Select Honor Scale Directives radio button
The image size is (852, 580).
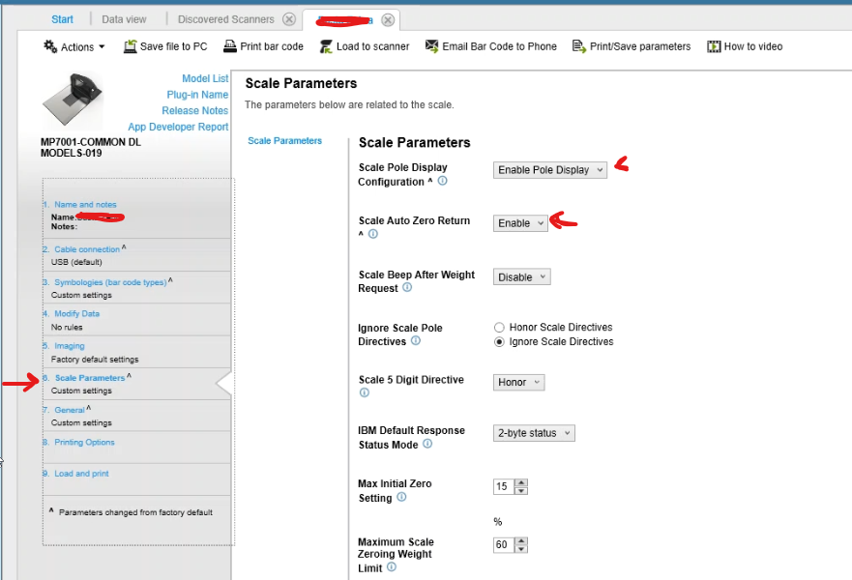point(499,328)
